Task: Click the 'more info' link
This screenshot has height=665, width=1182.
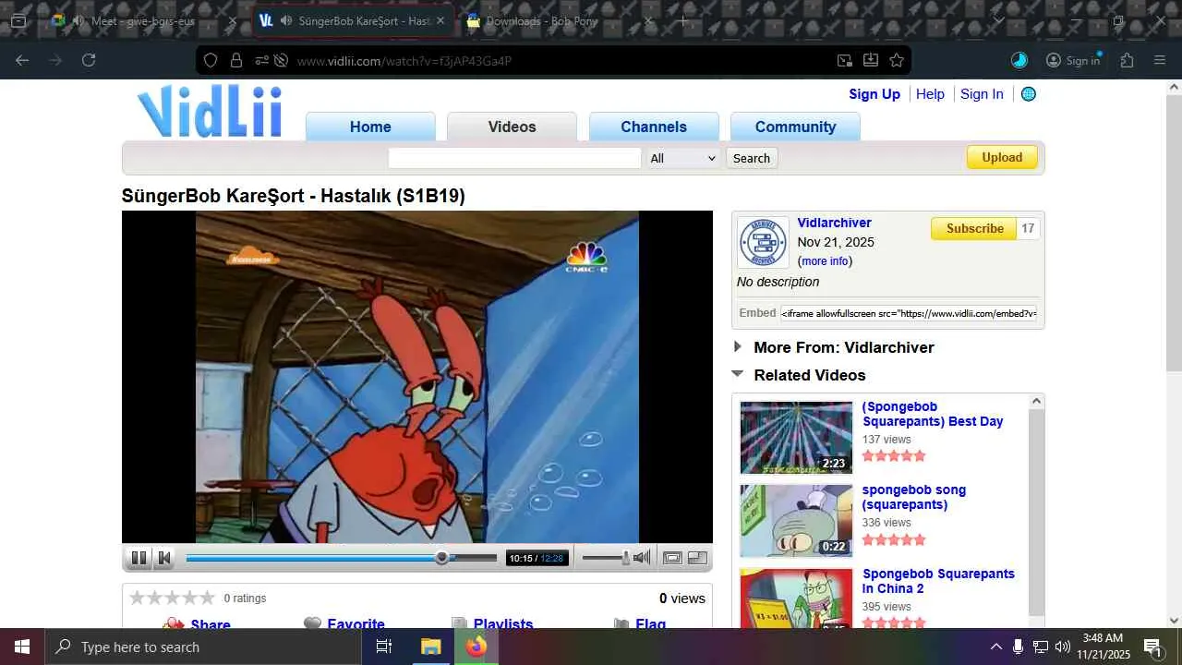Action: coord(825,261)
